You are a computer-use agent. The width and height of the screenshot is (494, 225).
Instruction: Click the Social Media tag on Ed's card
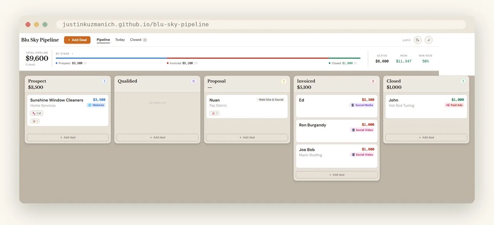coord(362,105)
